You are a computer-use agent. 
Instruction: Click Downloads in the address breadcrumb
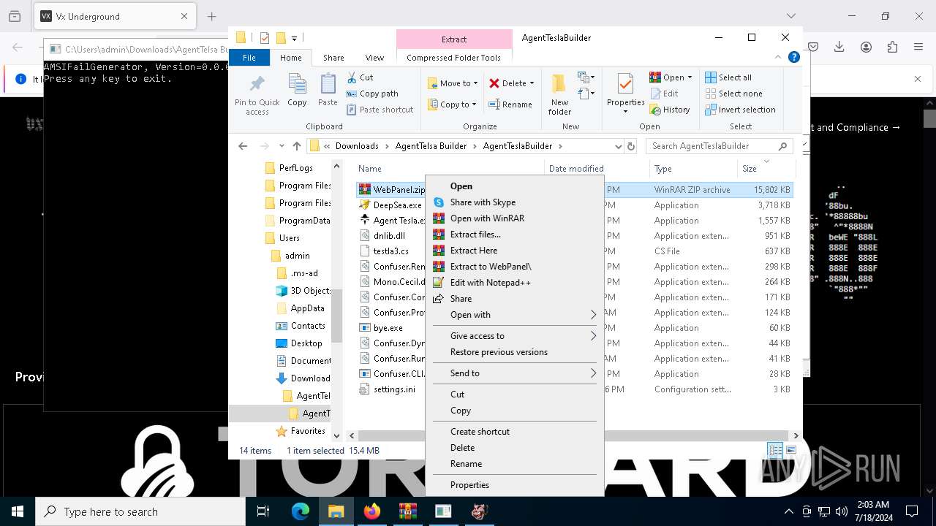coord(357,146)
